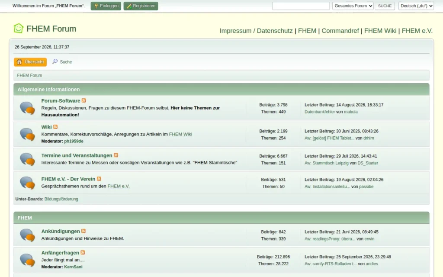Screen dimensions: 443x277
Task: Click FHEM Wiki link in Wiki description
Action: point(180,134)
